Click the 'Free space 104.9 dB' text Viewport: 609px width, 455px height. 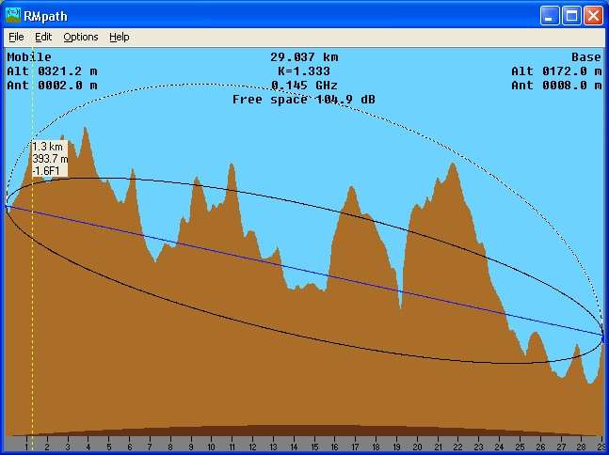coord(304,100)
